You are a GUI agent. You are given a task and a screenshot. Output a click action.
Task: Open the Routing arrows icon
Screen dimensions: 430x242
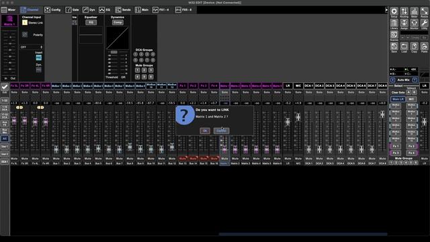[x=404, y=11]
